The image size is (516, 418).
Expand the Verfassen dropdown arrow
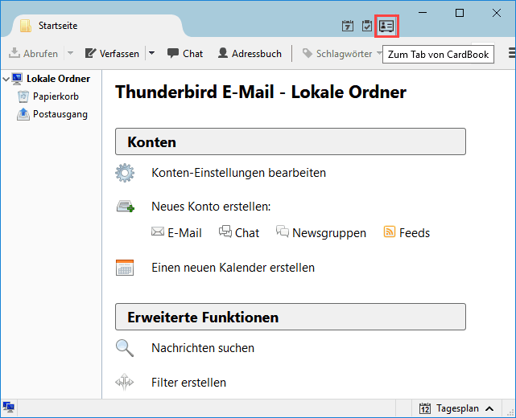151,53
